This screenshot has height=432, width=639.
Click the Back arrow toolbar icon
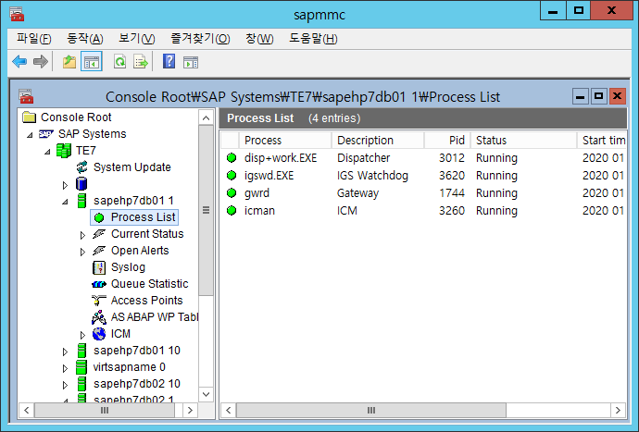point(19,62)
